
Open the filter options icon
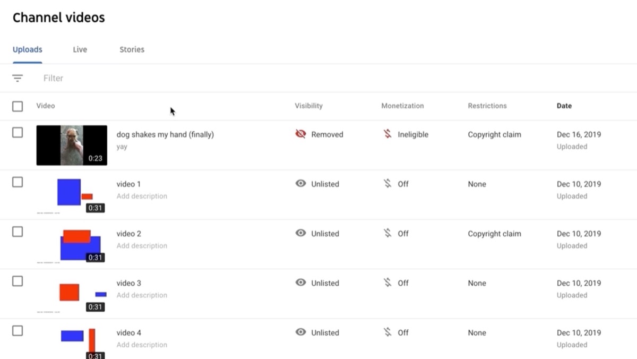(x=18, y=78)
